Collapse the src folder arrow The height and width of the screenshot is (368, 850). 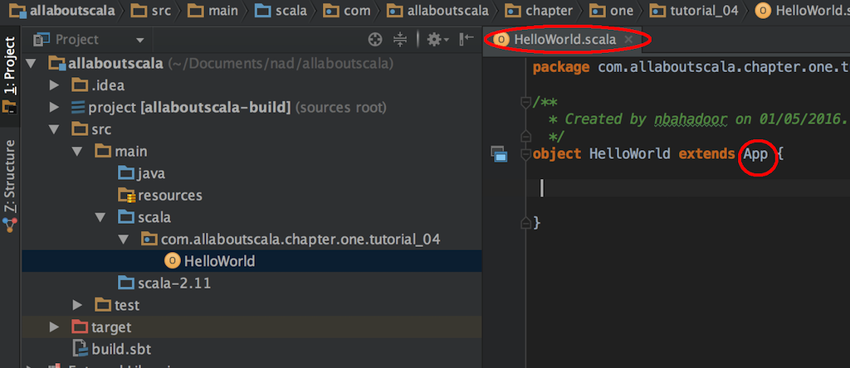pyautogui.click(x=54, y=129)
